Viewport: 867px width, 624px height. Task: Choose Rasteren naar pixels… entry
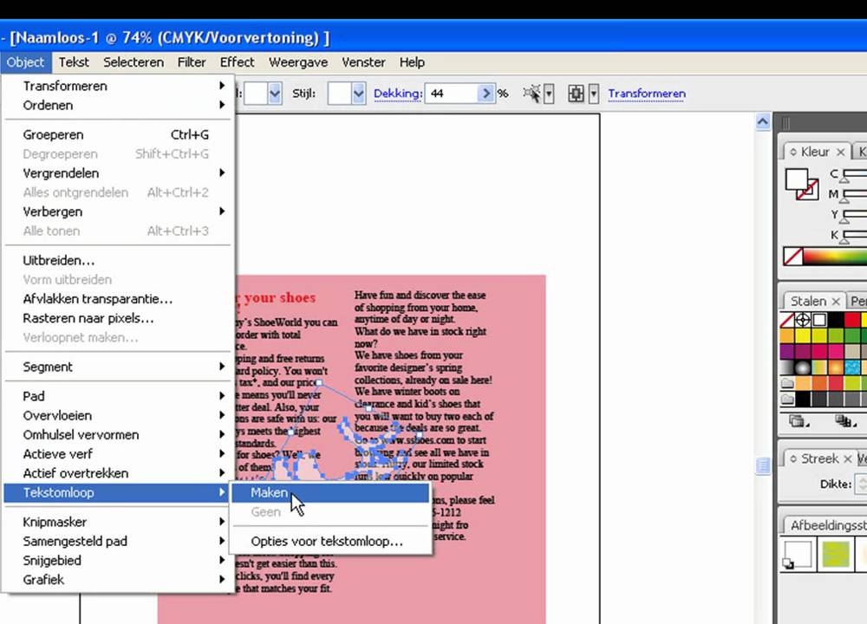point(117,318)
